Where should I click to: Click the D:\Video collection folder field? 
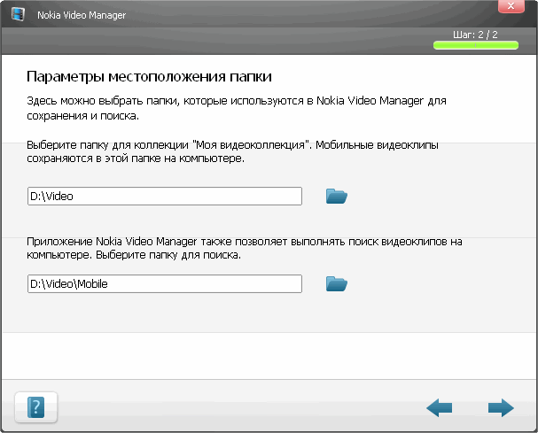(x=164, y=197)
